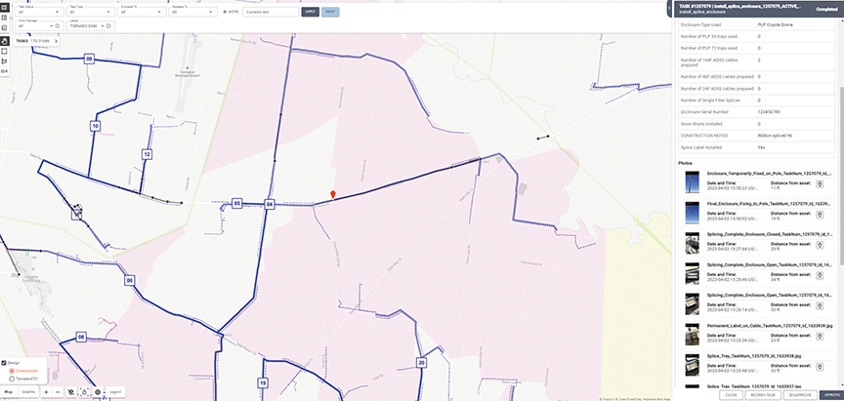Zoom in on the map

click(x=46, y=391)
